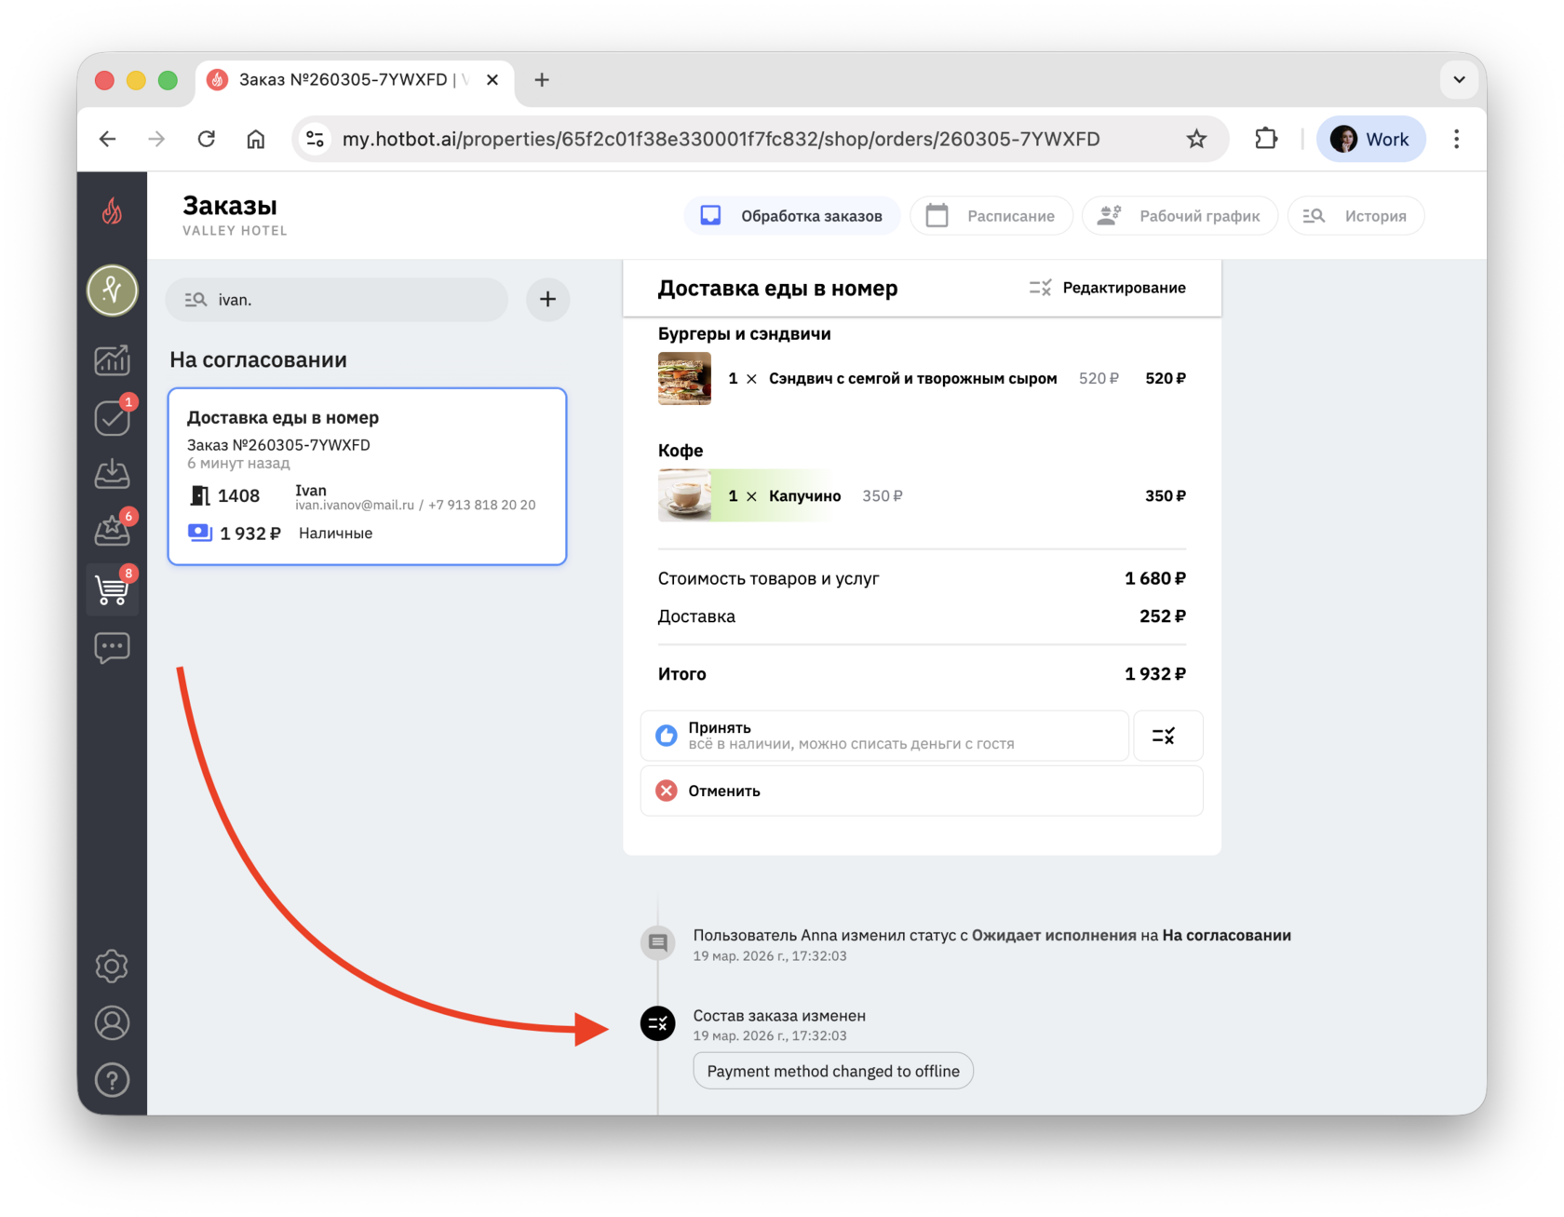Switch to Расписание tab
Screen dimensions: 1564x1217
991,216
